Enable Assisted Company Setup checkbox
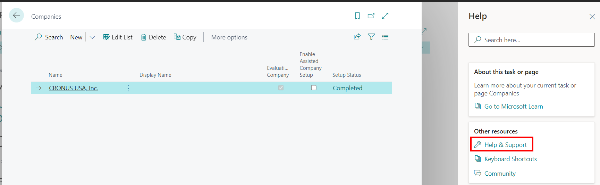Image resolution: width=600 pixels, height=185 pixels. (314, 88)
